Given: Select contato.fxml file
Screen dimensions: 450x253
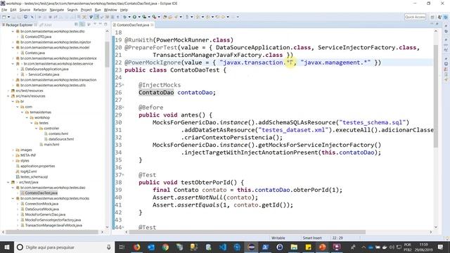Looking at the screenshot, I should [58, 134].
